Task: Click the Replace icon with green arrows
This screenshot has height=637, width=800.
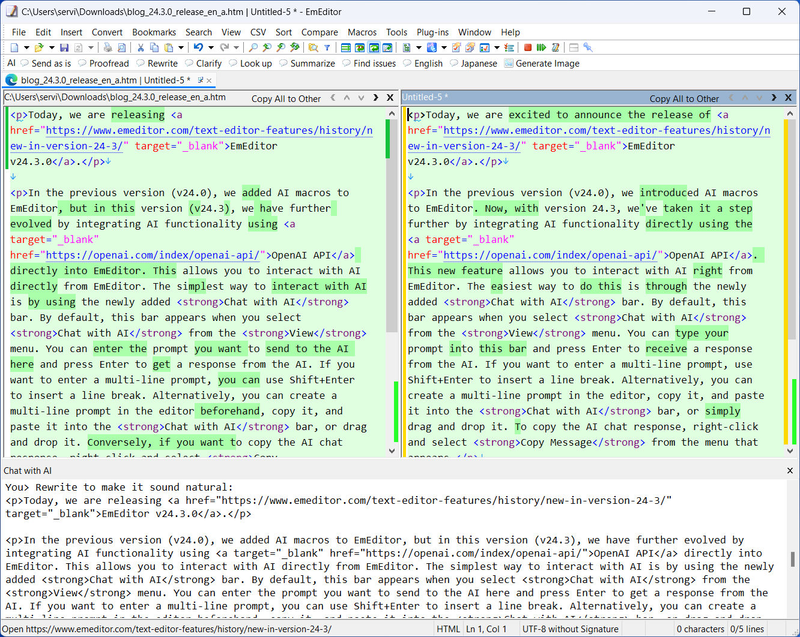Action: coord(295,47)
